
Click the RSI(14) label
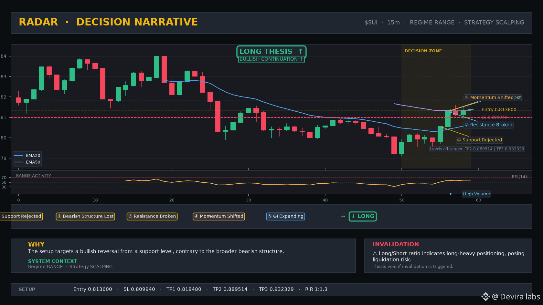519,177
